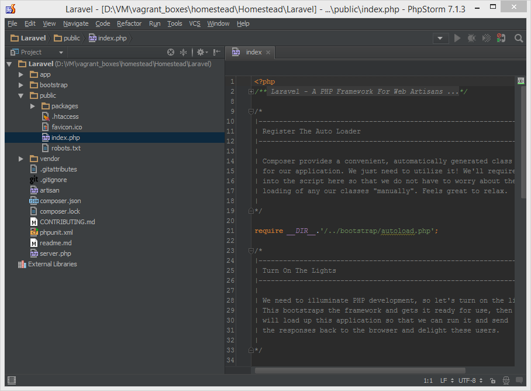Change LF line separator in status bar
The height and width of the screenshot is (391, 531).
pyautogui.click(x=447, y=381)
